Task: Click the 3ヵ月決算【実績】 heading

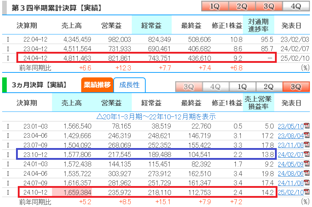Action: pyautogui.click(x=40, y=85)
